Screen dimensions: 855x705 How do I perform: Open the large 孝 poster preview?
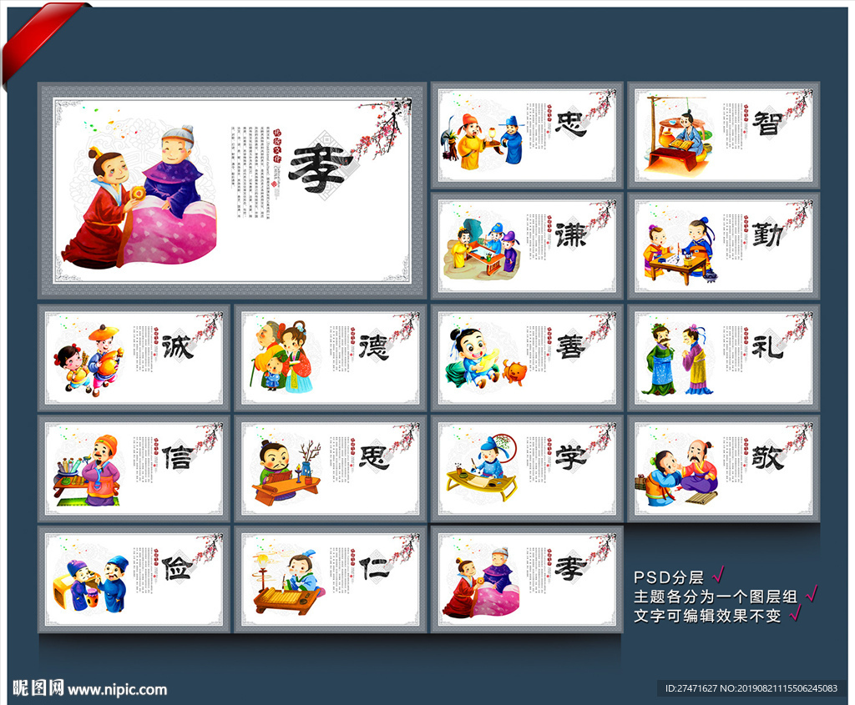coord(232,191)
